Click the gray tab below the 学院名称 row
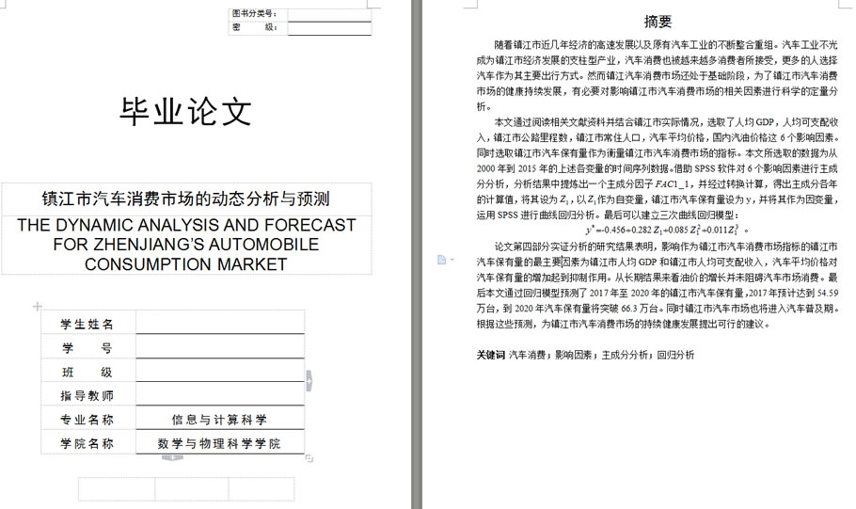856x509 pixels. 172,457
